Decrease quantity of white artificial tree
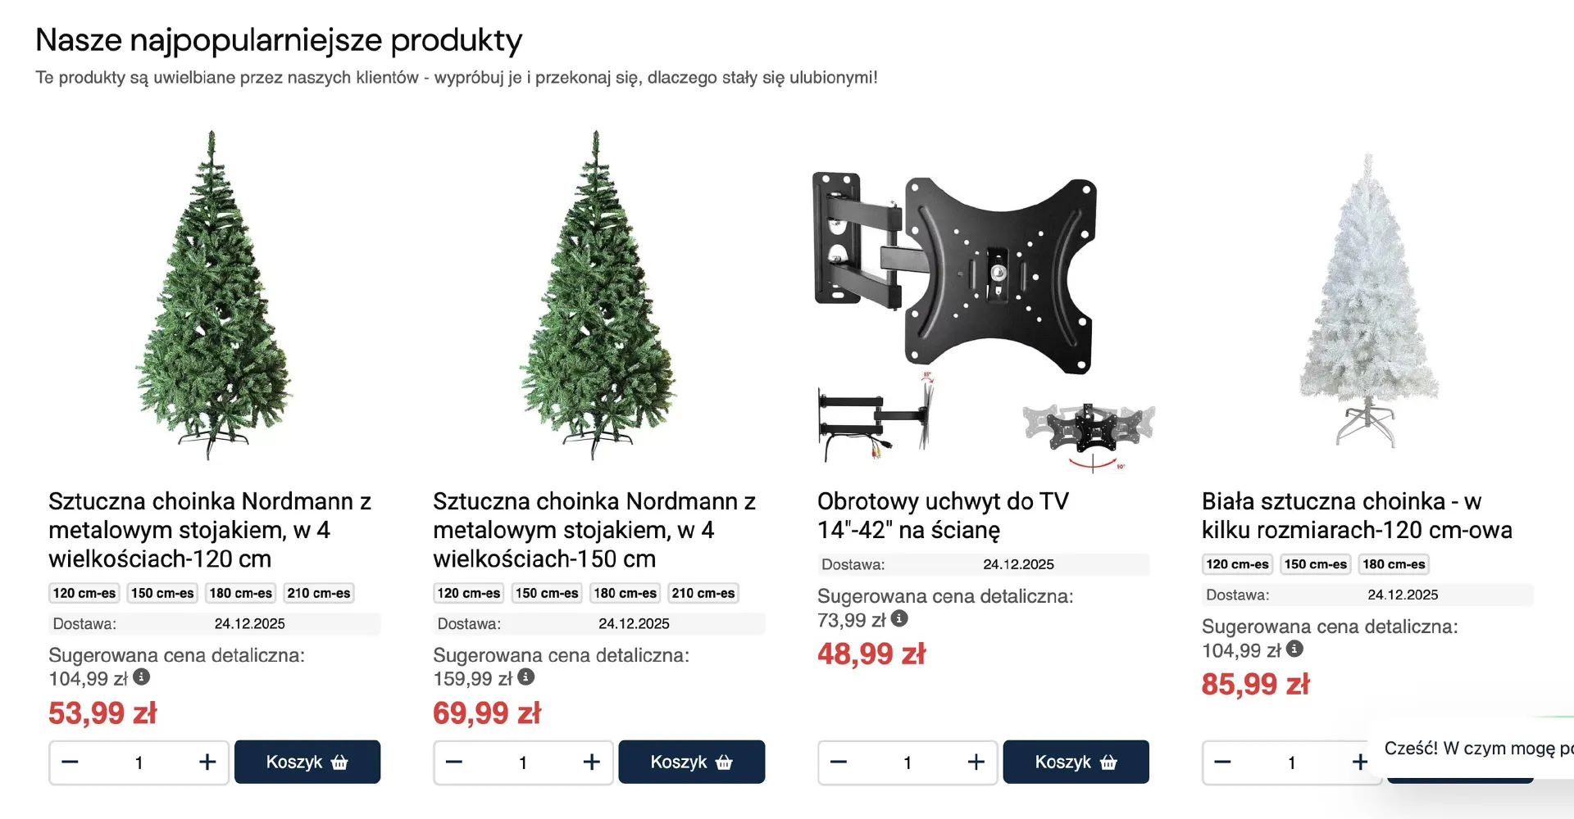1574x819 pixels. tap(1222, 762)
